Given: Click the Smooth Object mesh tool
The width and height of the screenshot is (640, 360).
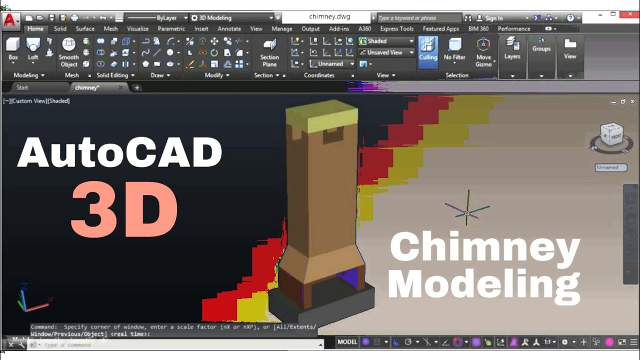Looking at the screenshot, I should [69, 52].
